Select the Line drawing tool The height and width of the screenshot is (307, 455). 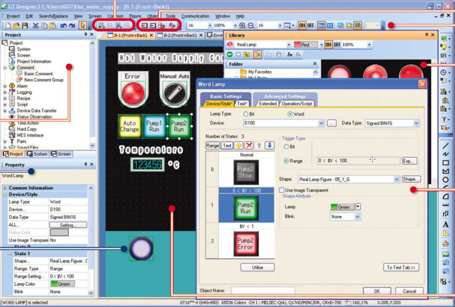[x=446, y=146]
